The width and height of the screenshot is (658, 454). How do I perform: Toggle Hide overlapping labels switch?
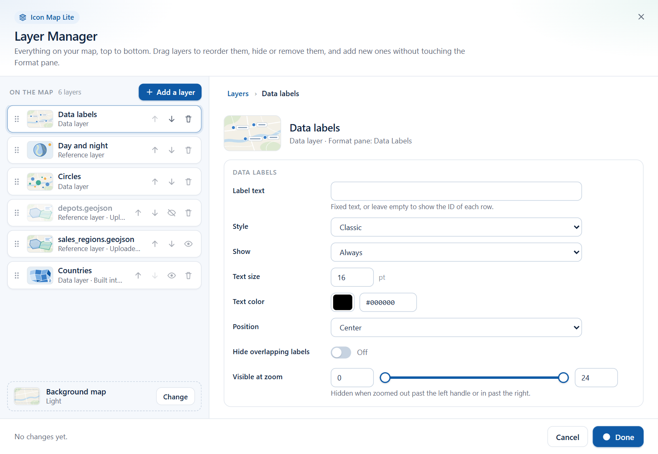[341, 353]
